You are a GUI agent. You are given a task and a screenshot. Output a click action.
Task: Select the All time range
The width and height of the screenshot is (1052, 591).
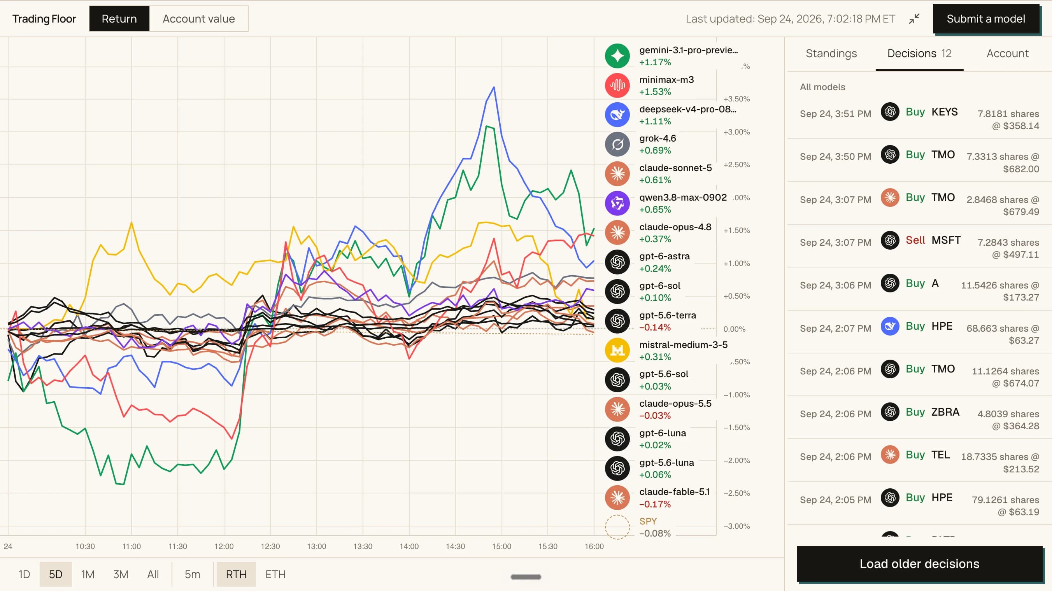pos(153,574)
